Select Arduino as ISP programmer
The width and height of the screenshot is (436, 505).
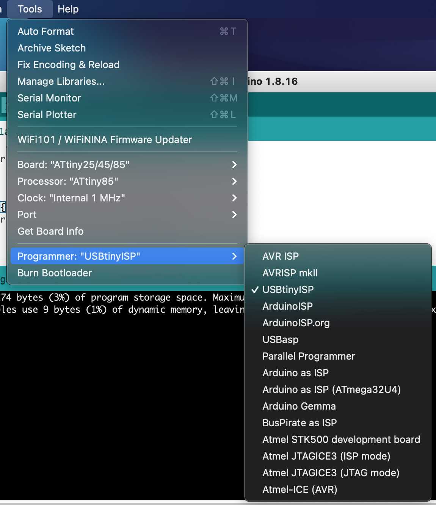[x=338, y=373]
